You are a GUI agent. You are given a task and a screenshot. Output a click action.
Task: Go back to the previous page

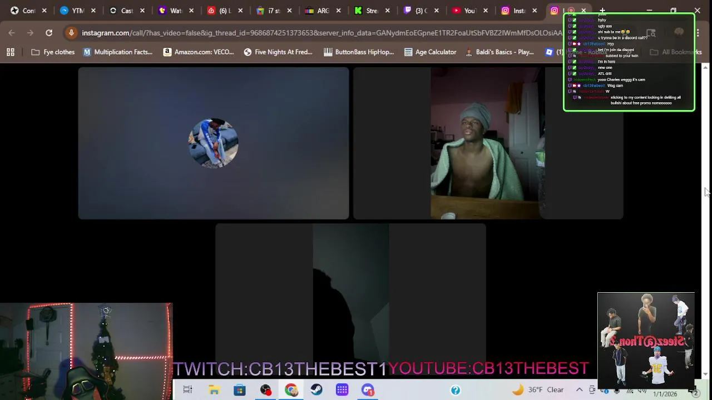[12, 33]
